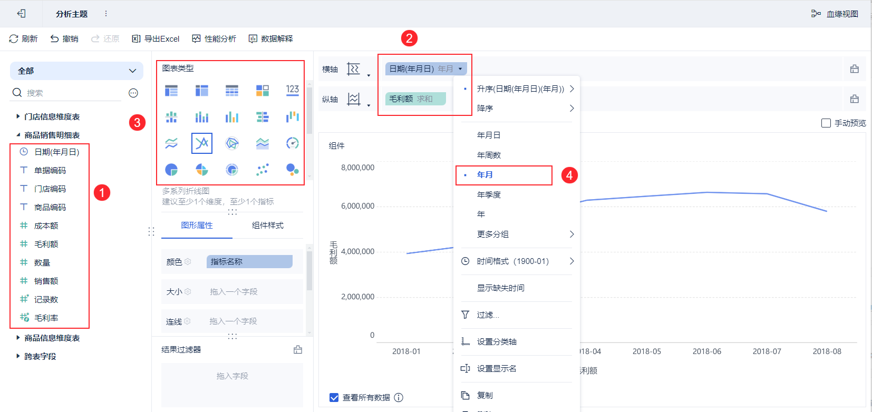
Task: Open the more options icon next to search
Action: tap(133, 93)
